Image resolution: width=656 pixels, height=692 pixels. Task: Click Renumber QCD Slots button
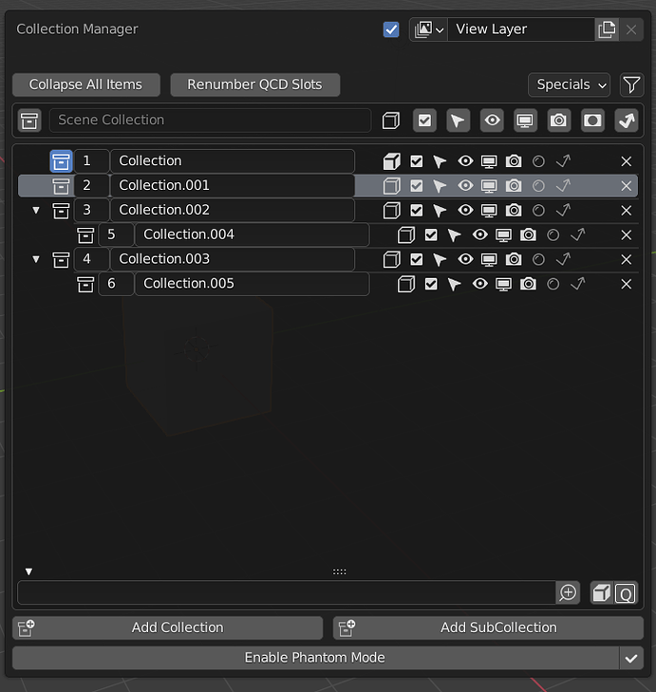[x=255, y=84]
